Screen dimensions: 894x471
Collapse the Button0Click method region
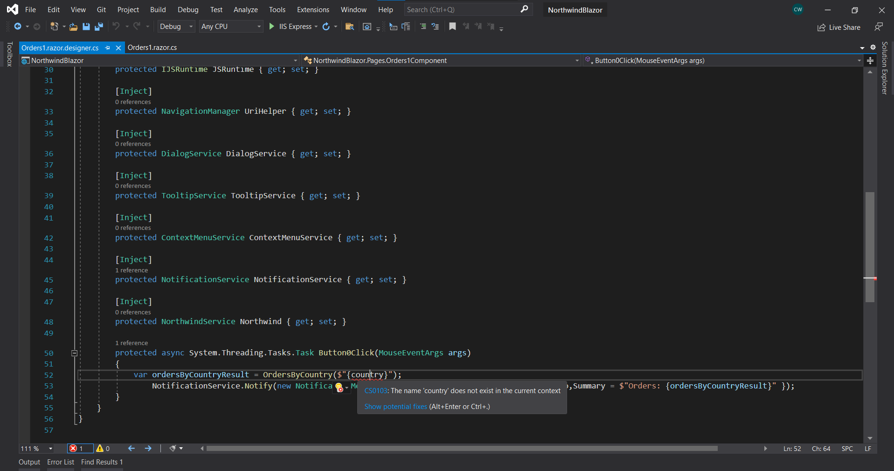click(x=74, y=353)
